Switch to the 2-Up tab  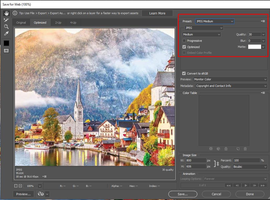(x=58, y=22)
